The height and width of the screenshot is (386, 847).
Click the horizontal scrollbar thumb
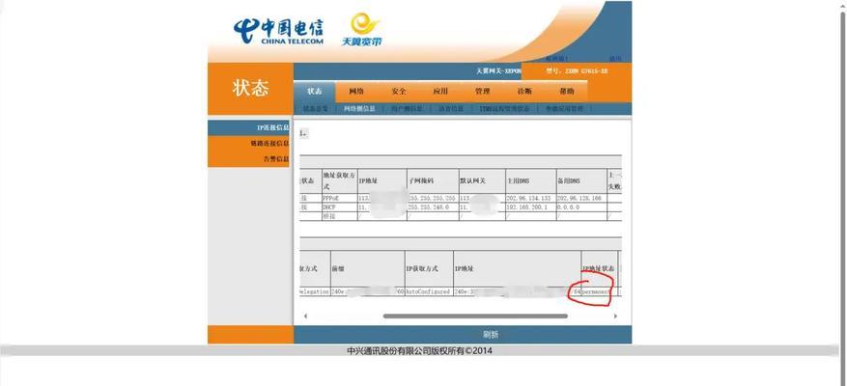click(475, 316)
